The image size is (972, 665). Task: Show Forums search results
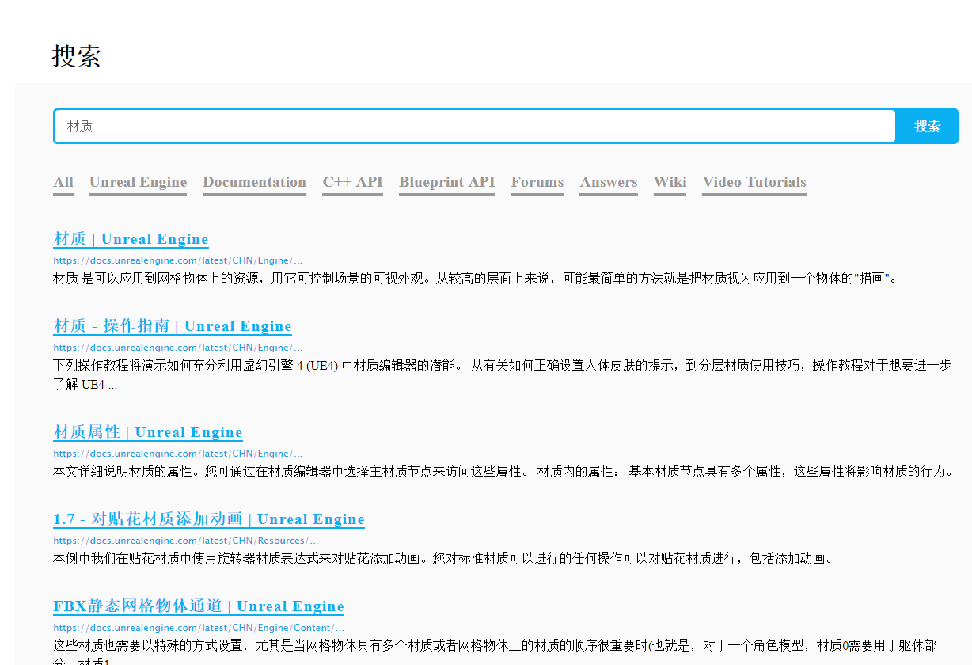point(537,183)
